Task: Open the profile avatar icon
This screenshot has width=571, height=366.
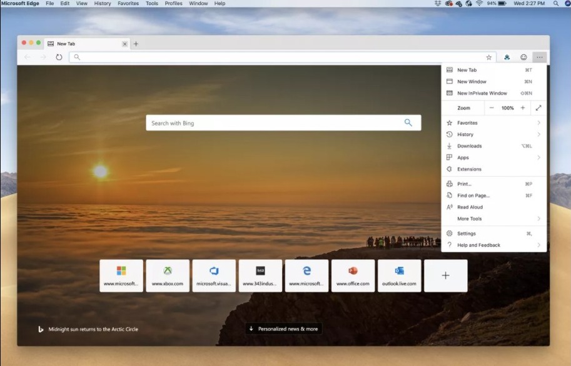Action: click(507, 57)
